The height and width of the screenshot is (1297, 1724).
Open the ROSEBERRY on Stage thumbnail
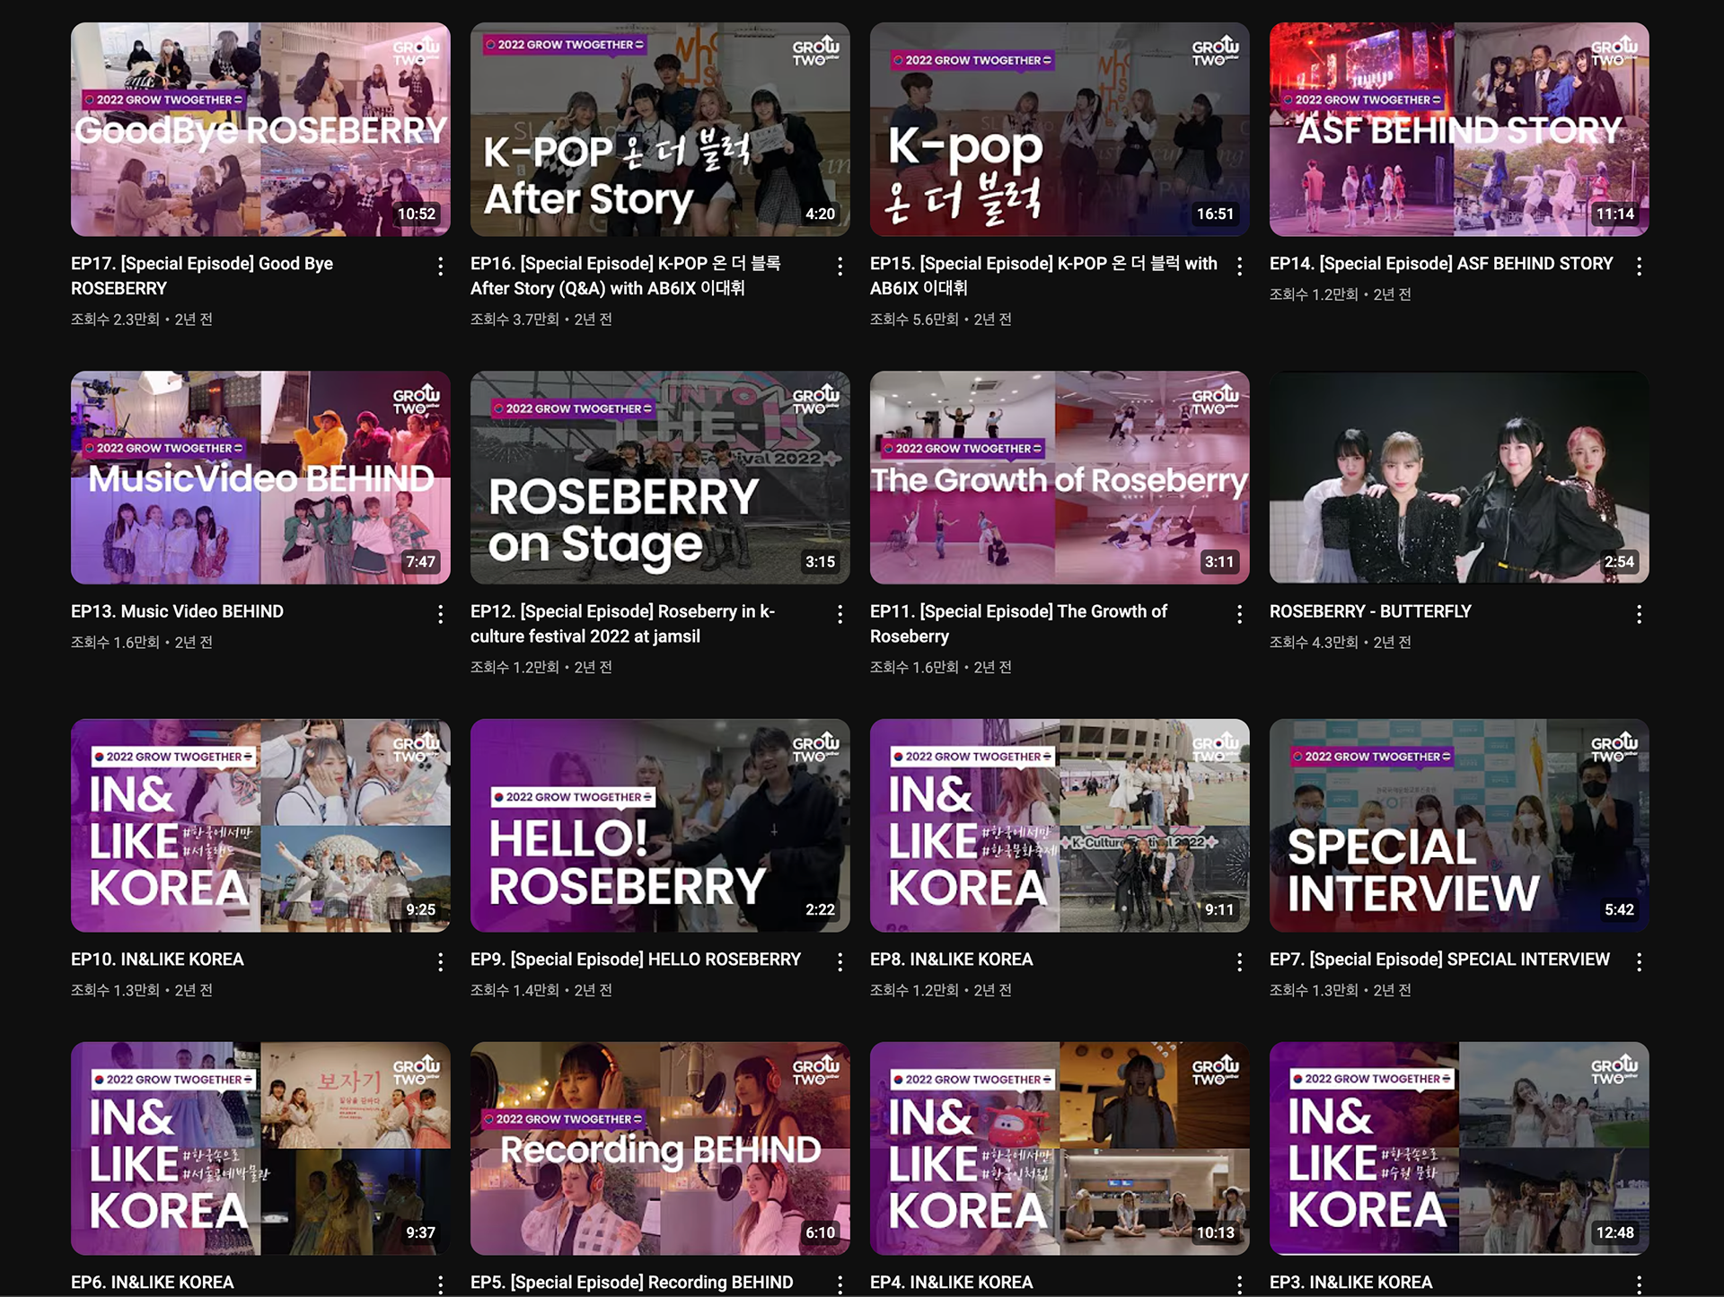pyautogui.click(x=660, y=478)
